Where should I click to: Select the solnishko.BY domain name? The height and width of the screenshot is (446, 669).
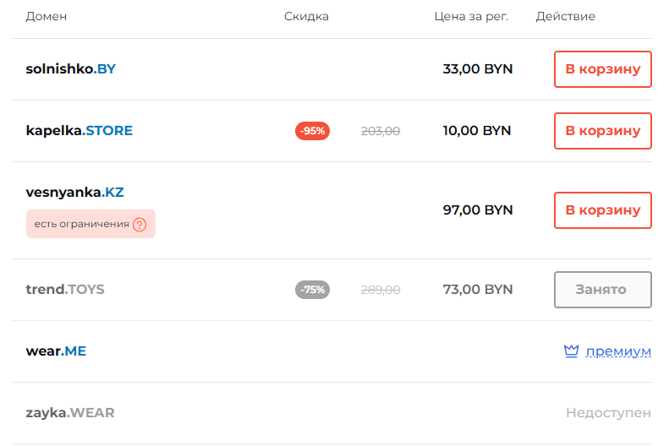point(71,69)
